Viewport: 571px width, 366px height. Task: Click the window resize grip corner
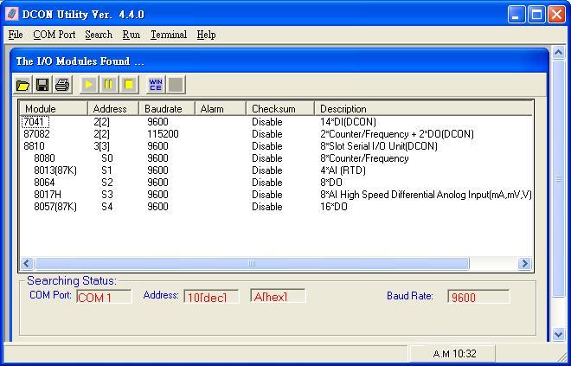pyautogui.click(x=561, y=357)
